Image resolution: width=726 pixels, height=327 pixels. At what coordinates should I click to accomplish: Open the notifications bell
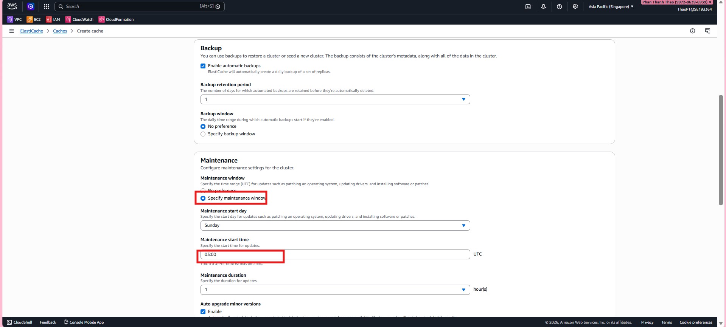click(x=544, y=6)
